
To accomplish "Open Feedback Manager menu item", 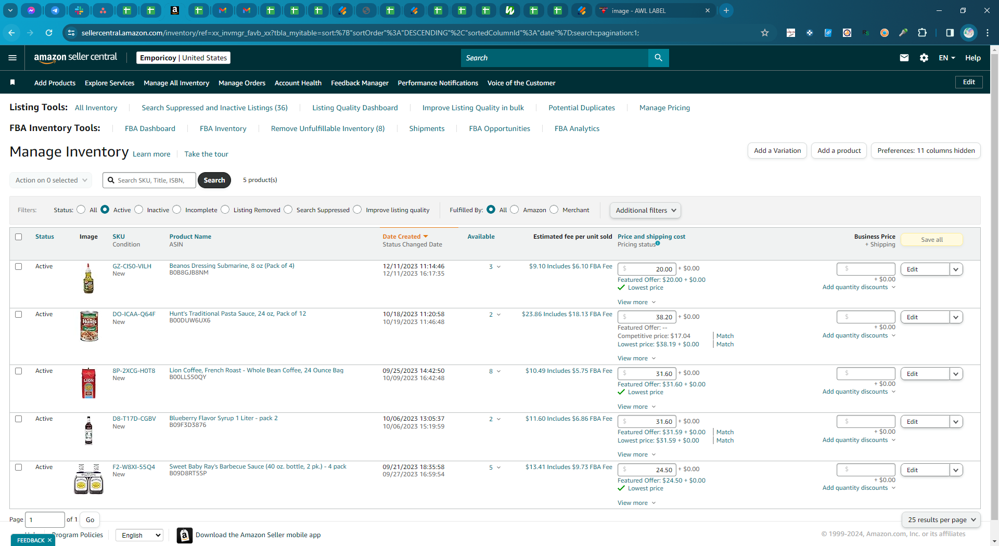I will click(360, 83).
